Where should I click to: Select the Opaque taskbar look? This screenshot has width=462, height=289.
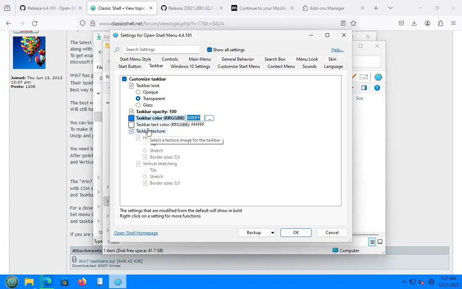tap(138, 92)
